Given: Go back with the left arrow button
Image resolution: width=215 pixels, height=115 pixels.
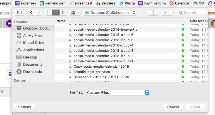Looking at the screenshot, I should point(32,13).
